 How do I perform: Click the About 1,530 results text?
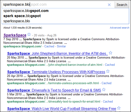[x=23, y=28]
